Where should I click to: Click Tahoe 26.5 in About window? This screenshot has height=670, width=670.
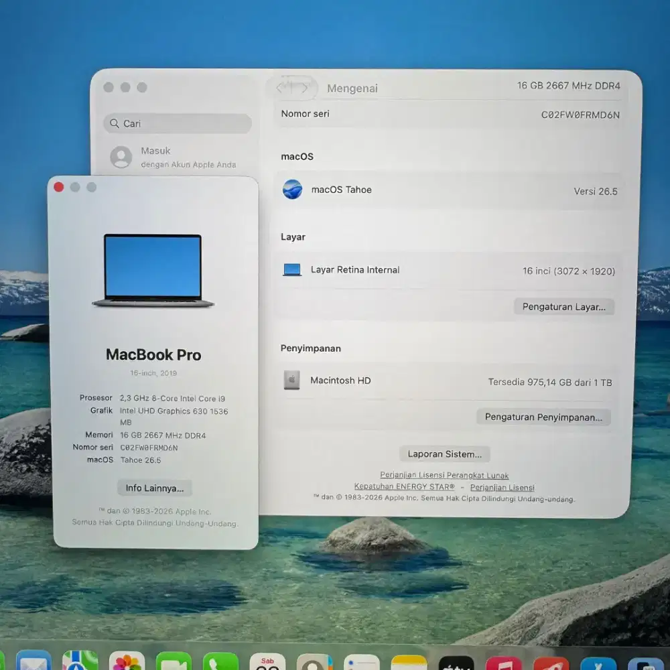(141, 460)
